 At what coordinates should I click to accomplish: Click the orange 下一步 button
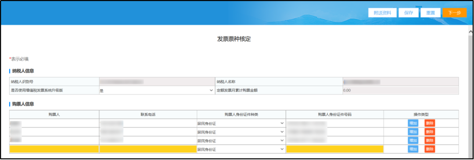(x=454, y=13)
